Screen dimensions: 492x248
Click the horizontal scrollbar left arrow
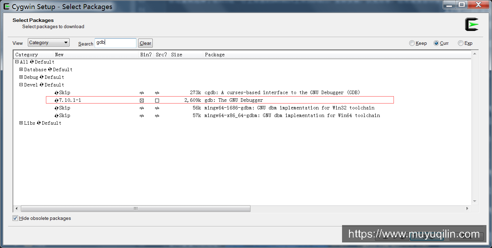(x=16, y=208)
